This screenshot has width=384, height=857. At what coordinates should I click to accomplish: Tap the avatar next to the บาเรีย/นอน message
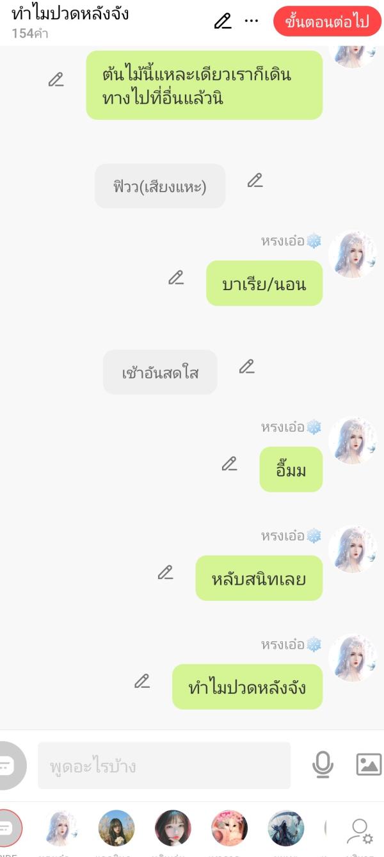coord(353,254)
